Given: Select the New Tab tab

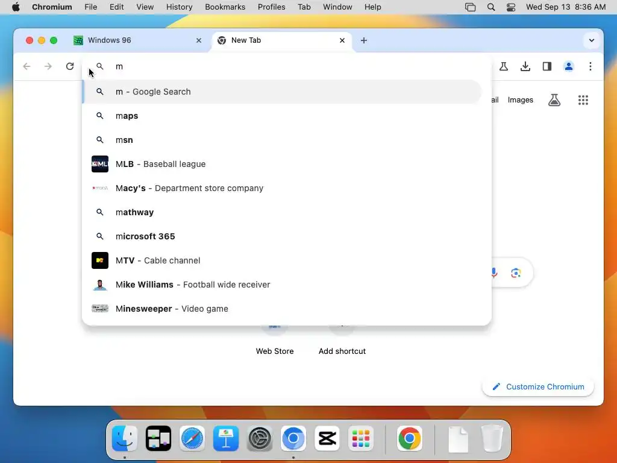Looking at the screenshot, I should (x=281, y=40).
